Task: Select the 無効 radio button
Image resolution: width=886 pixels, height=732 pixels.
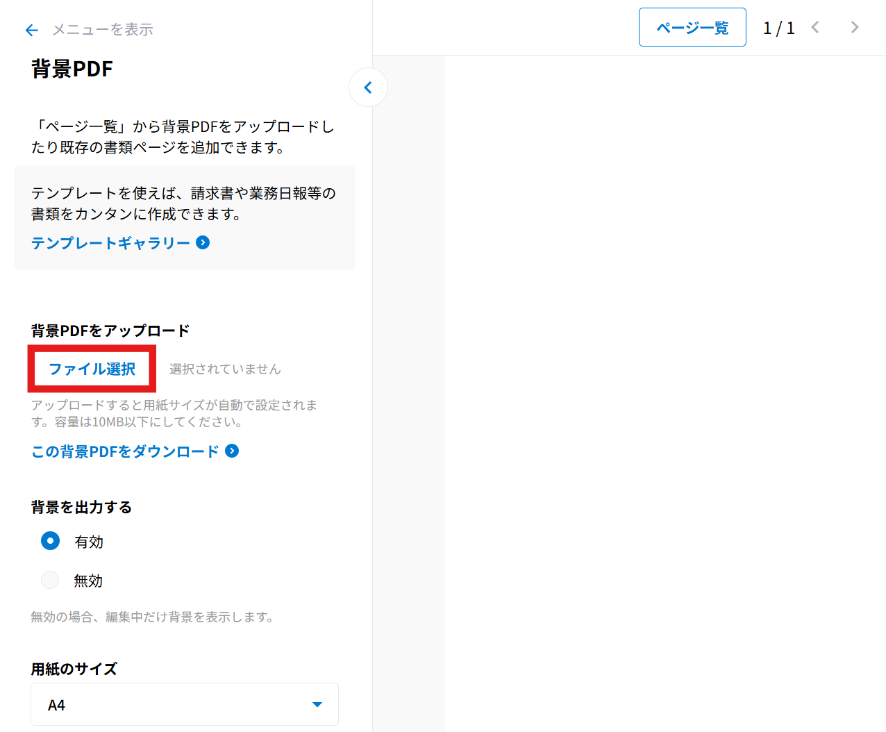Action: point(50,580)
